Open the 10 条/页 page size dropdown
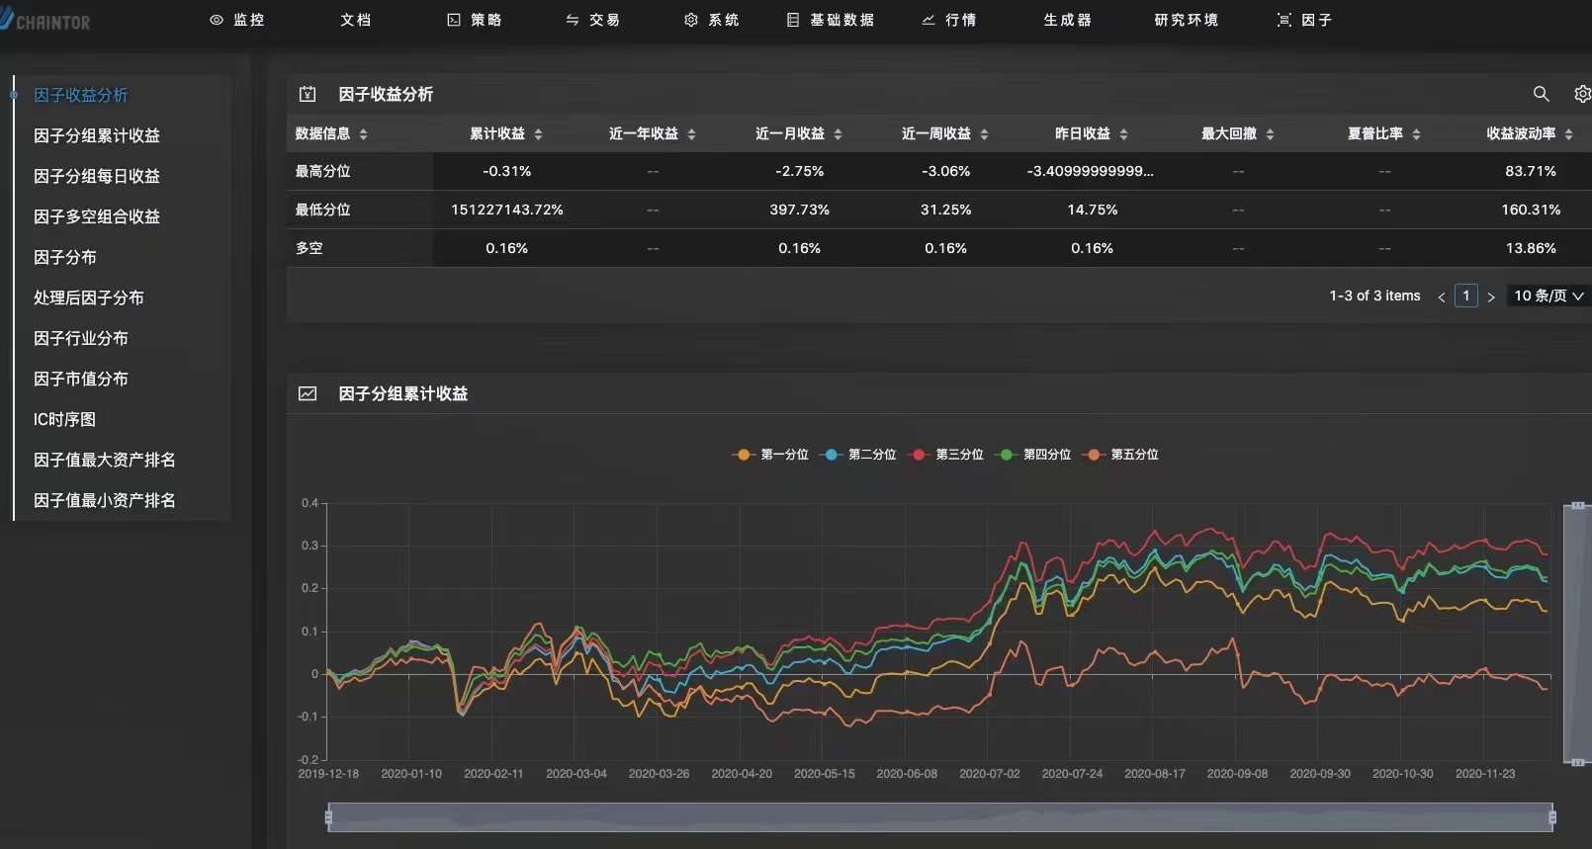The image size is (1592, 849). (x=1548, y=296)
